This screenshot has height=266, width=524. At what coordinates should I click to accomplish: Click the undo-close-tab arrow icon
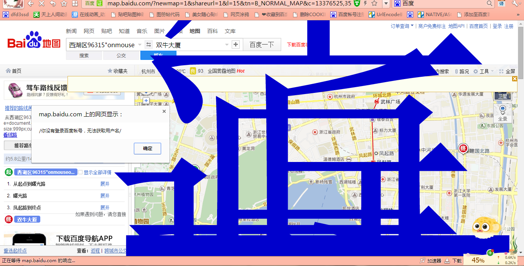tap(53, 3)
